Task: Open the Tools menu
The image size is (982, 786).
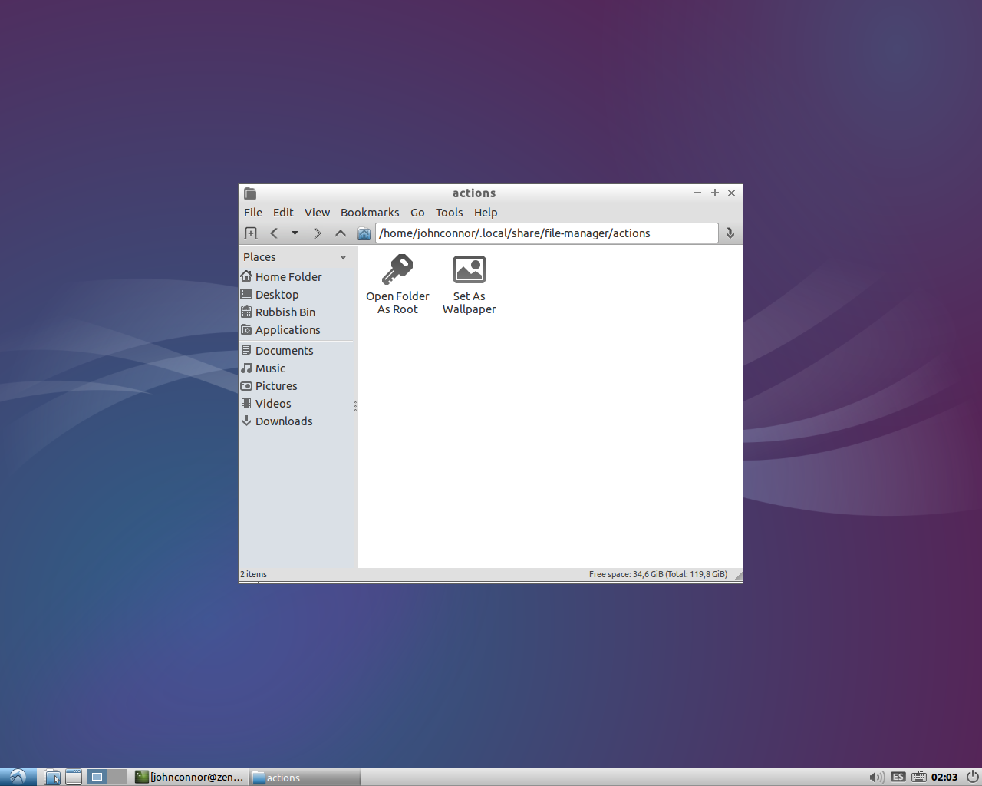Action: pos(449,213)
